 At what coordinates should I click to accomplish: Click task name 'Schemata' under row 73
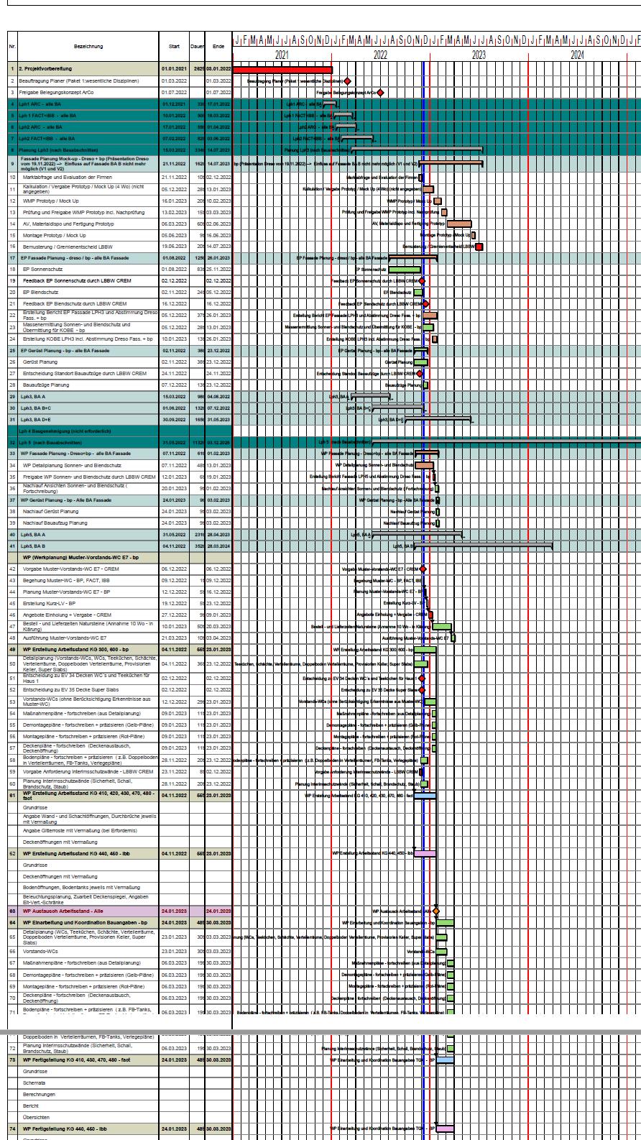coord(34,1083)
